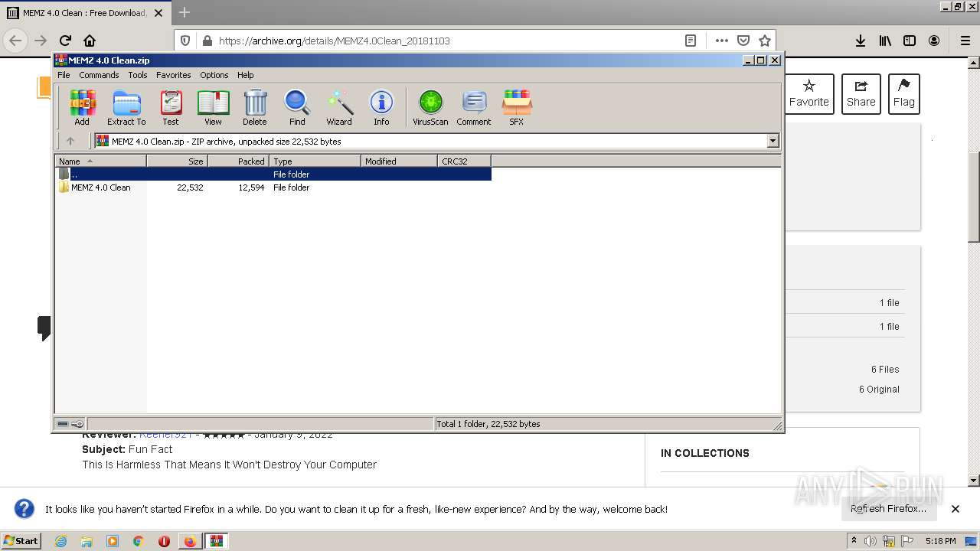Click site identity lock icon
The width and height of the screenshot is (980, 551).
[206, 41]
